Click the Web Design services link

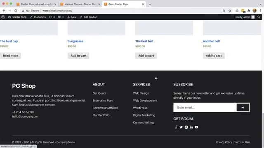141,93
